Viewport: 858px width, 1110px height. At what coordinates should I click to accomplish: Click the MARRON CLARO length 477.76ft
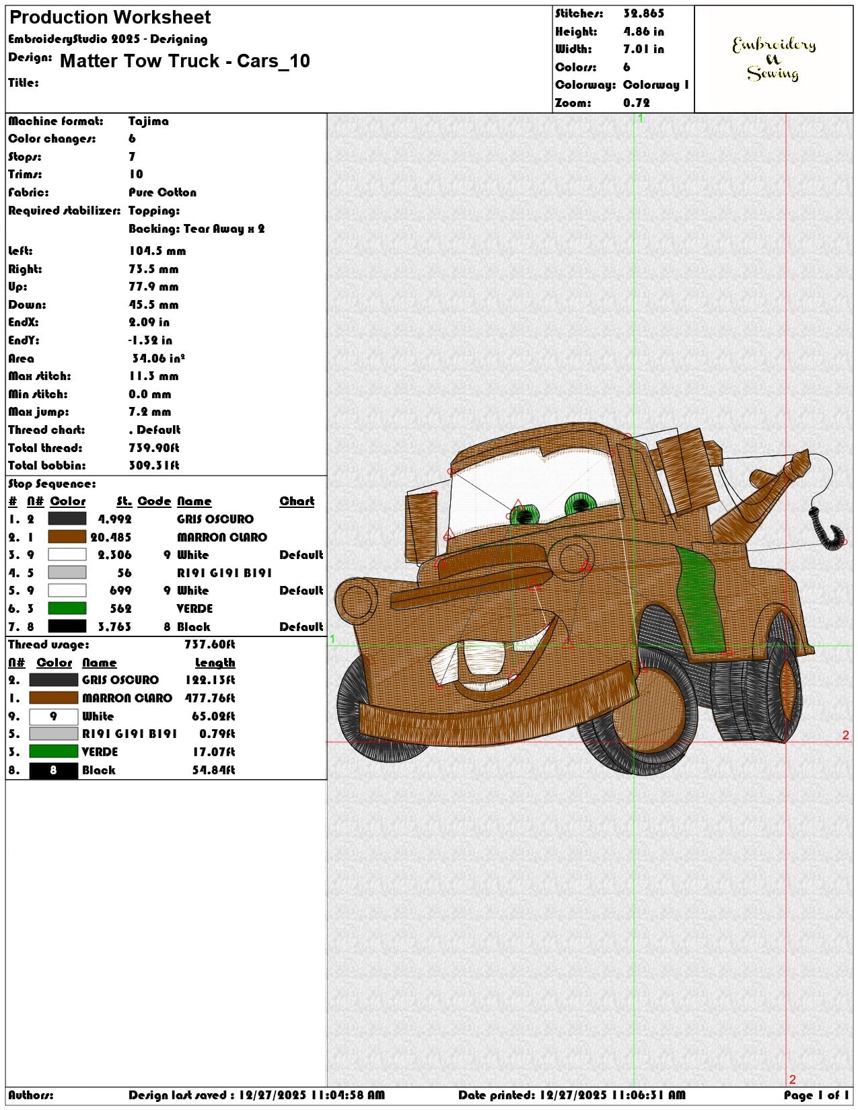pyautogui.click(x=210, y=698)
